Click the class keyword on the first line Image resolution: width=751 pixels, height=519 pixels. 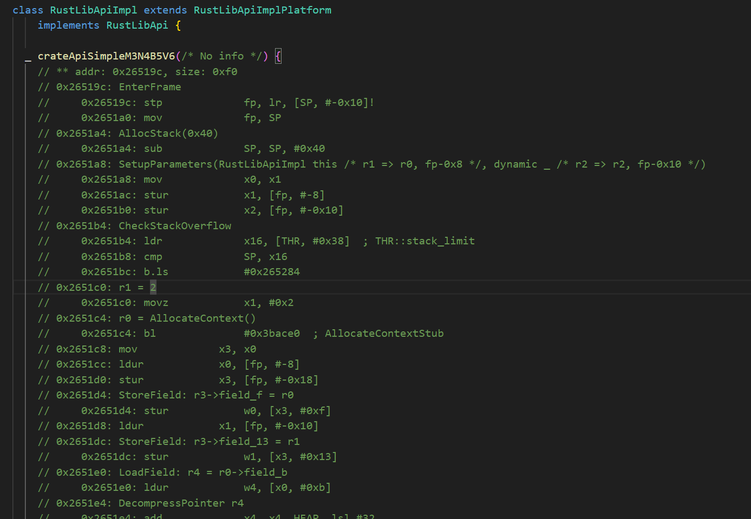coord(28,10)
